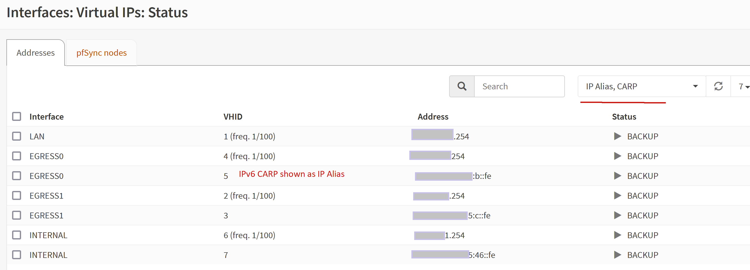
Task: Select the Addresses tab
Action: [35, 53]
